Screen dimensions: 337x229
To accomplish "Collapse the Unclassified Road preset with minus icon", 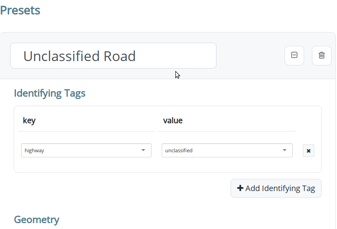I will 294,55.
